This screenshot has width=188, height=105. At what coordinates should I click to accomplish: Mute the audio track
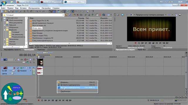tap(26, 68)
